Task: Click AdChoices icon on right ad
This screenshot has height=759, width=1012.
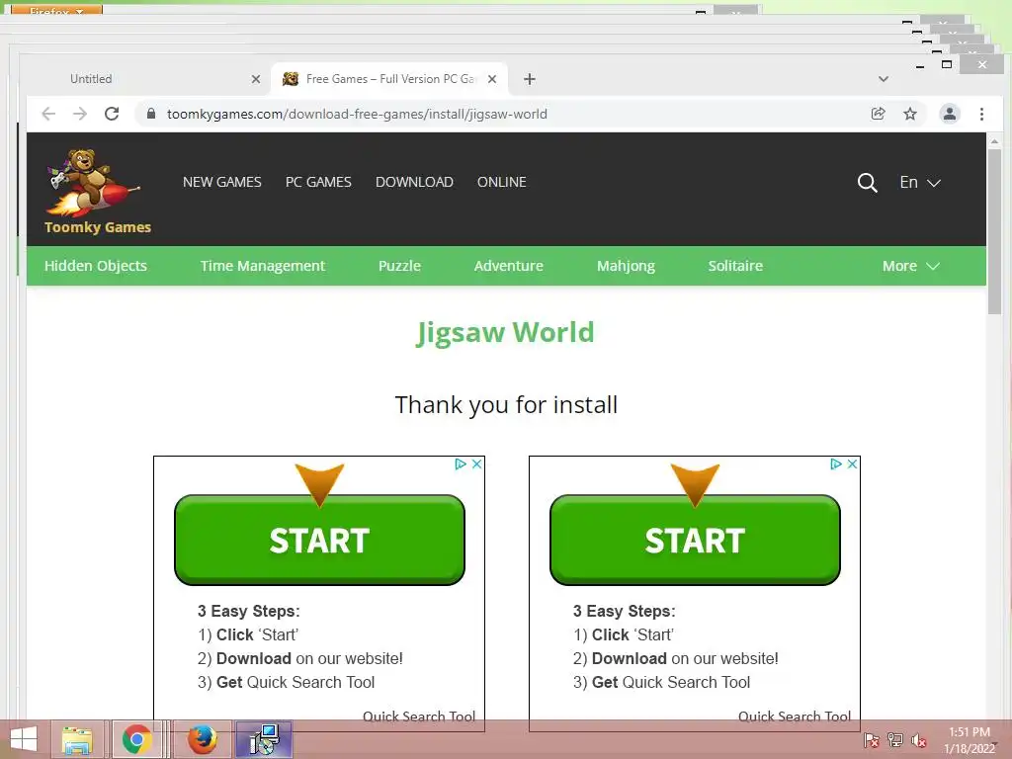Action: (x=836, y=464)
